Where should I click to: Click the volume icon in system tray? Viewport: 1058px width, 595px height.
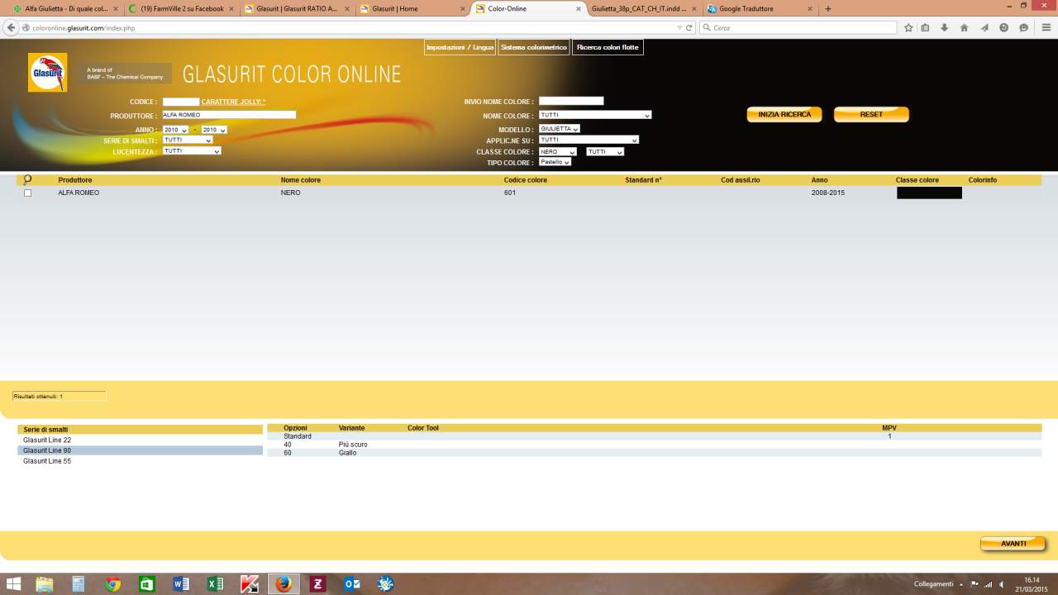click(1001, 584)
